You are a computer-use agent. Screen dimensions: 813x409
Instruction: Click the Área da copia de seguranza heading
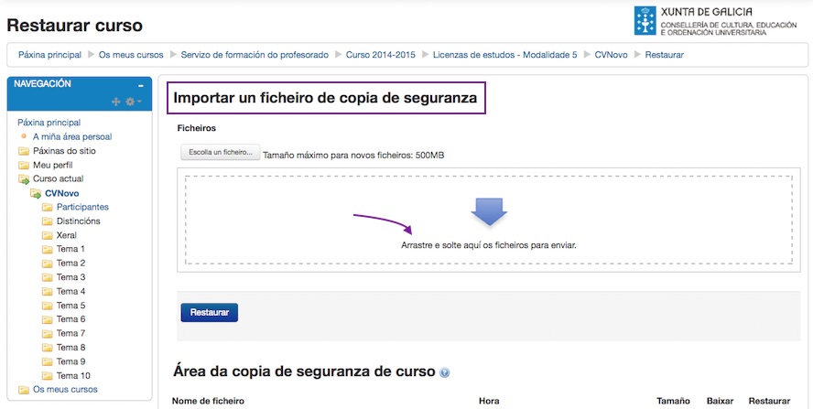303,371
